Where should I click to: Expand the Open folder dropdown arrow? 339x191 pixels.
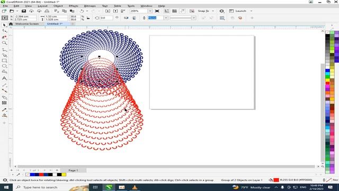(17, 11)
